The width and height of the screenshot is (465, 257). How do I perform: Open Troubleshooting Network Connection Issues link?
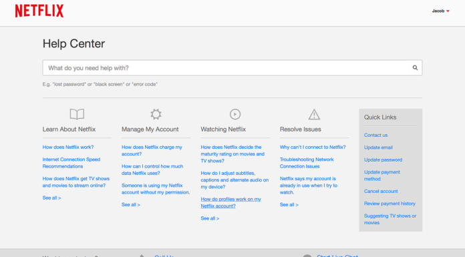[307, 163]
